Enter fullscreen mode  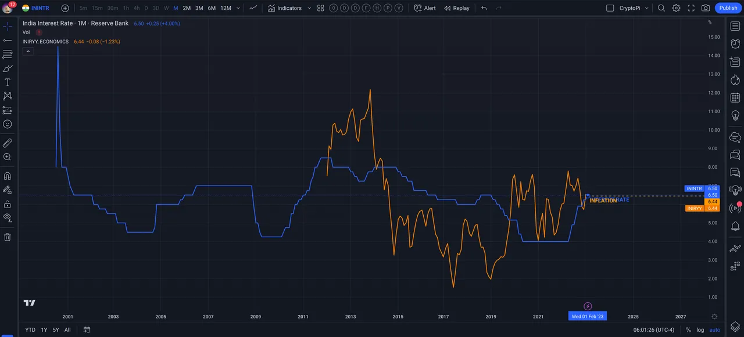coord(691,8)
